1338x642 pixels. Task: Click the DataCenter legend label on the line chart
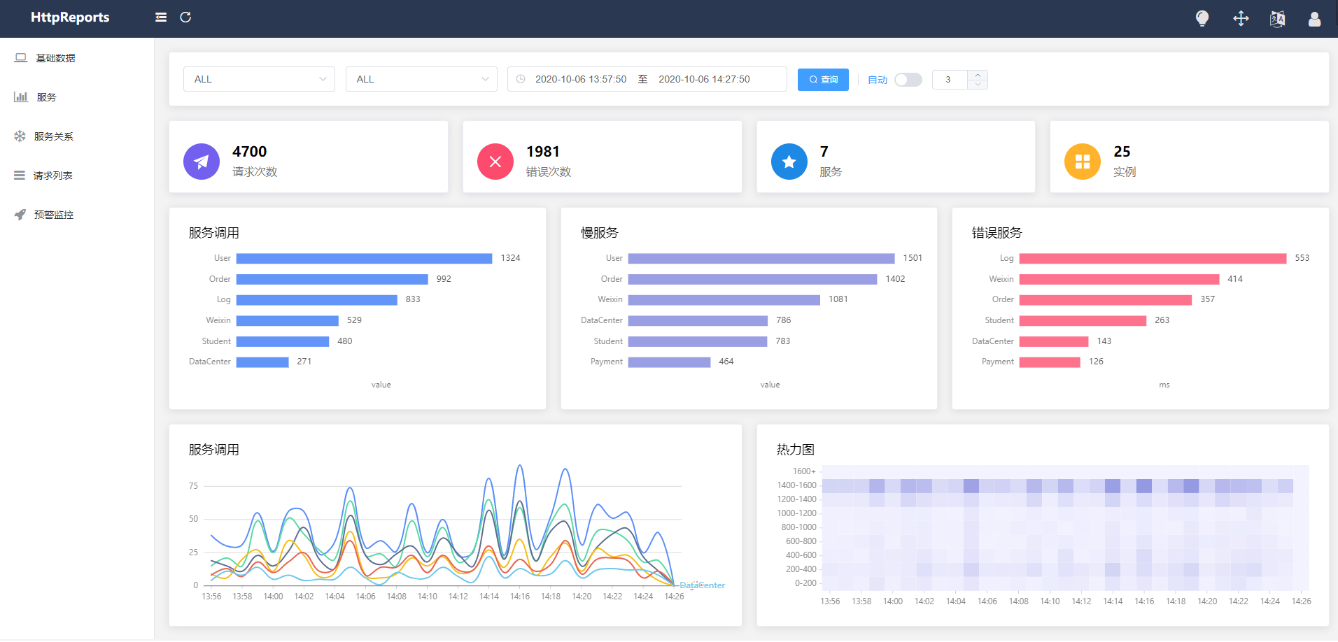[702, 585]
